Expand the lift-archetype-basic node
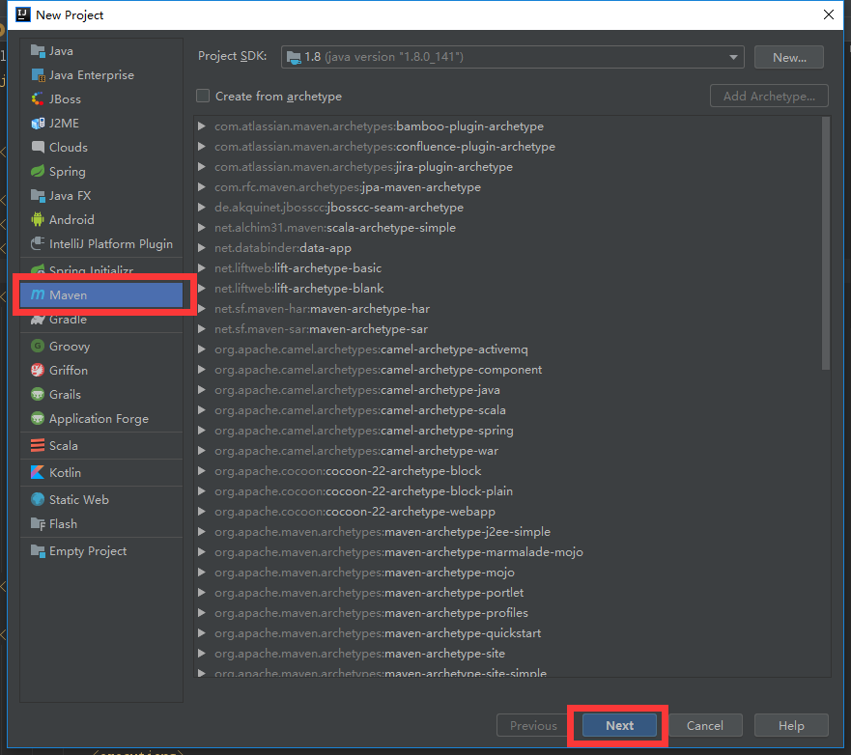The height and width of the screenshot is (755, 851). pos(201,268)
